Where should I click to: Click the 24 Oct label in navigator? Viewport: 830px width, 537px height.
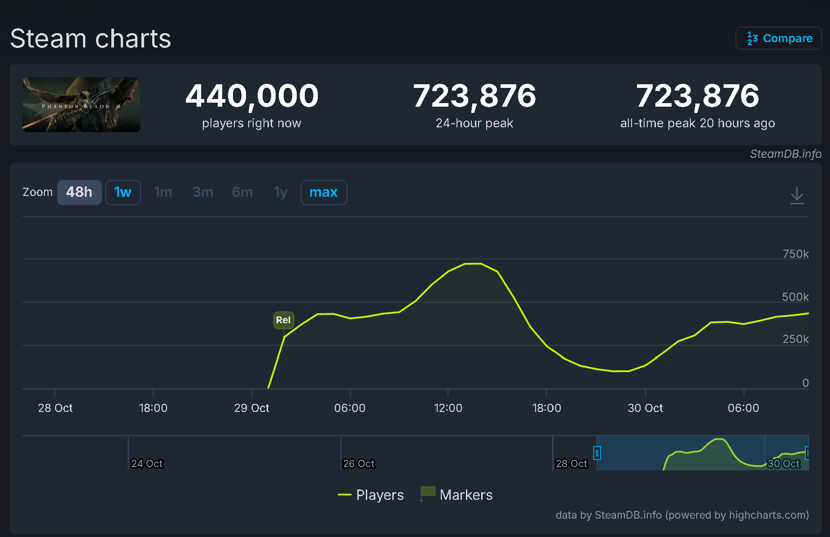(147, 463)
